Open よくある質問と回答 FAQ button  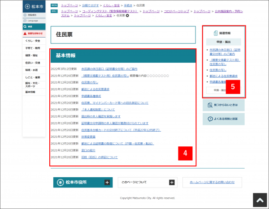pyautogui.click(x=223, y=119)
